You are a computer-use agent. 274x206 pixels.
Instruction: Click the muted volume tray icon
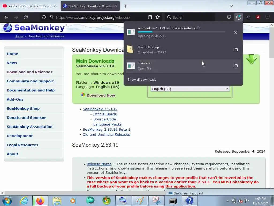241,201
